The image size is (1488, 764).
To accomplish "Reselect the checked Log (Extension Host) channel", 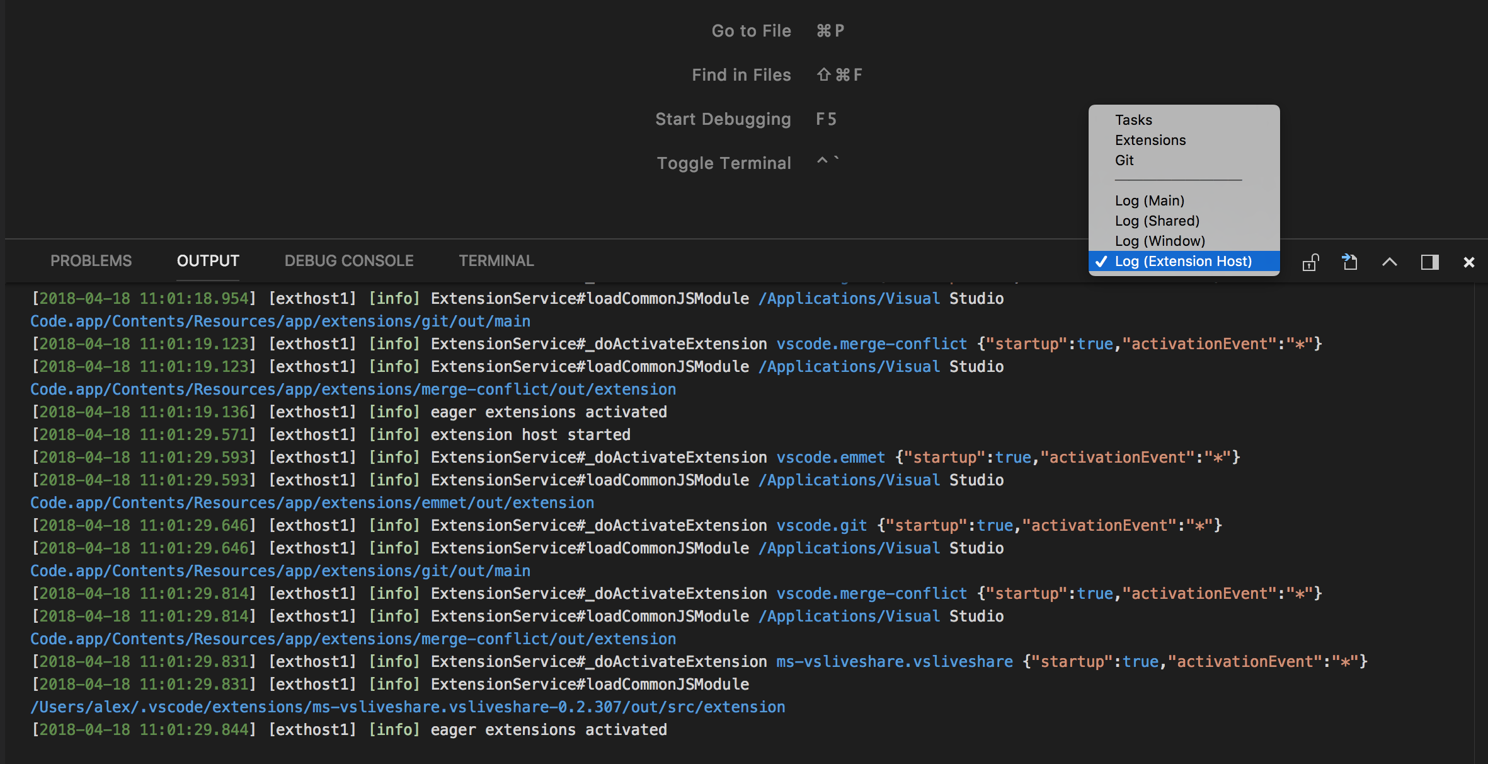I will 1184,261.
